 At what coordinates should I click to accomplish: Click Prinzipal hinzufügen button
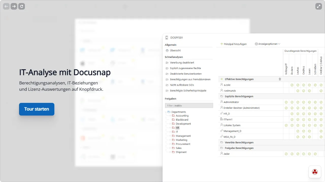pyautogui.click(x=233, y=44)
